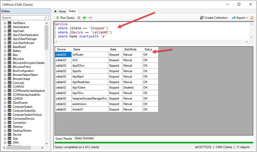Click the table icon beside AppCrash

point(10,31)
